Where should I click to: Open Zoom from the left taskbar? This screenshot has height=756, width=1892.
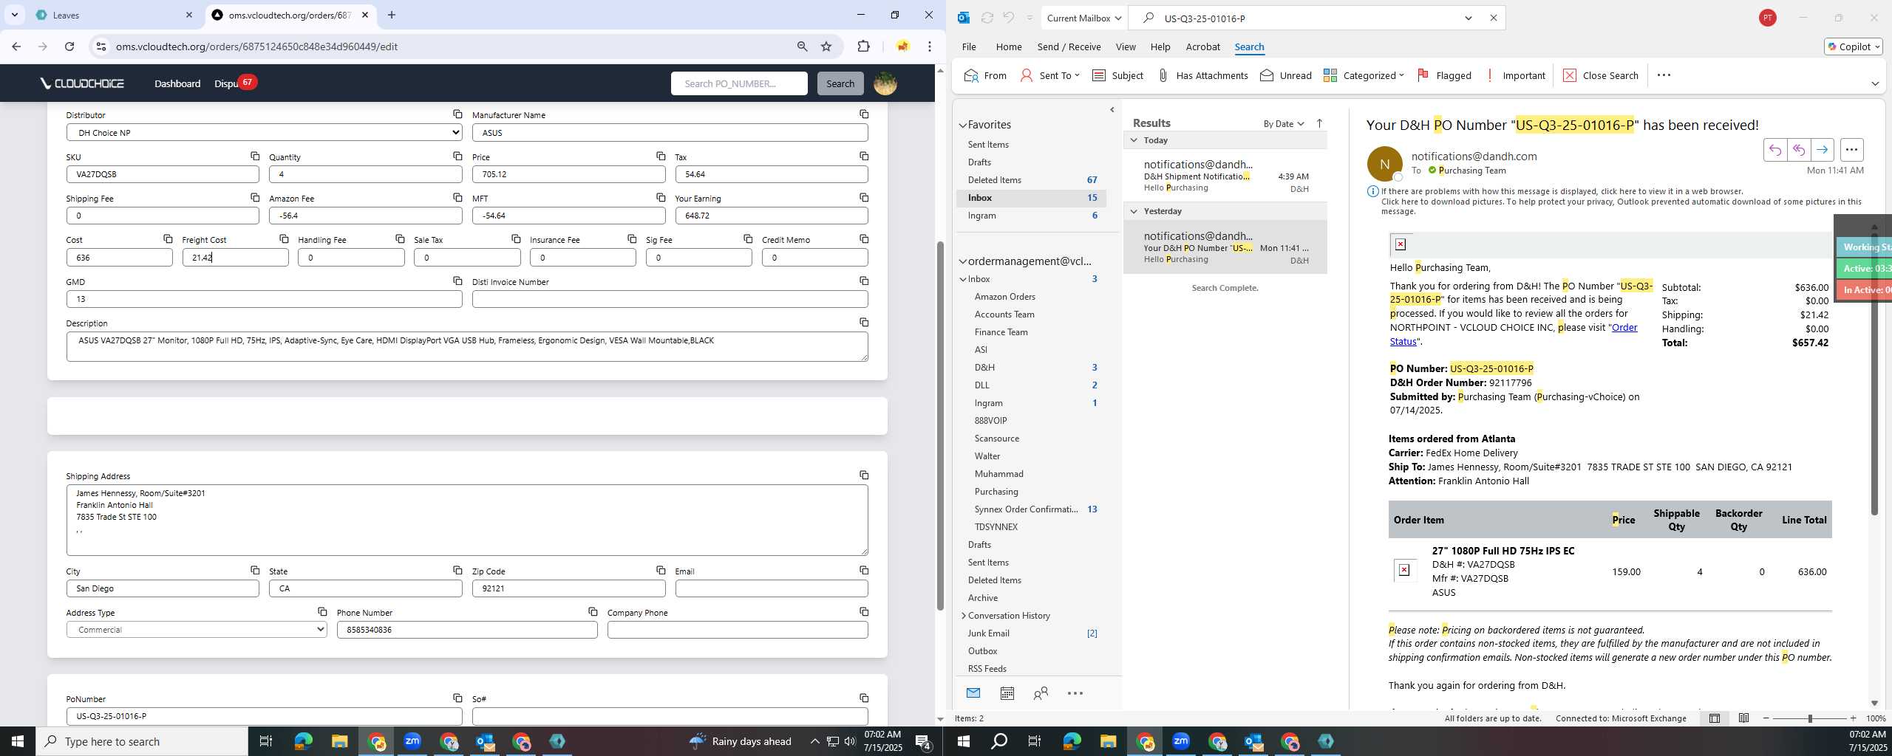point(412,741)
